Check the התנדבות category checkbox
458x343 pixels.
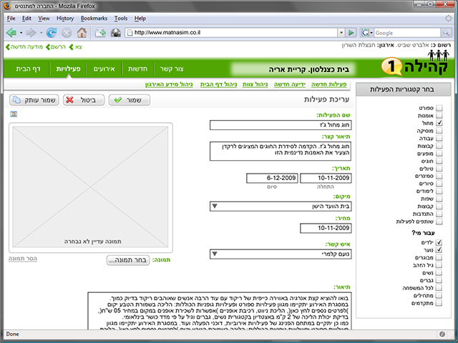coord(439,214)
